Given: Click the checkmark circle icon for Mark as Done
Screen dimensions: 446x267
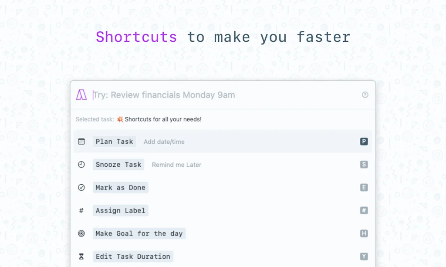Looking at the screenshot, I should tap(81, 188).
